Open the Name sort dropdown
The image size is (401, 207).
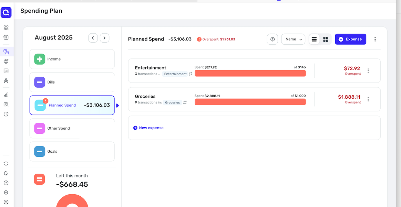(x=293, y=39)
